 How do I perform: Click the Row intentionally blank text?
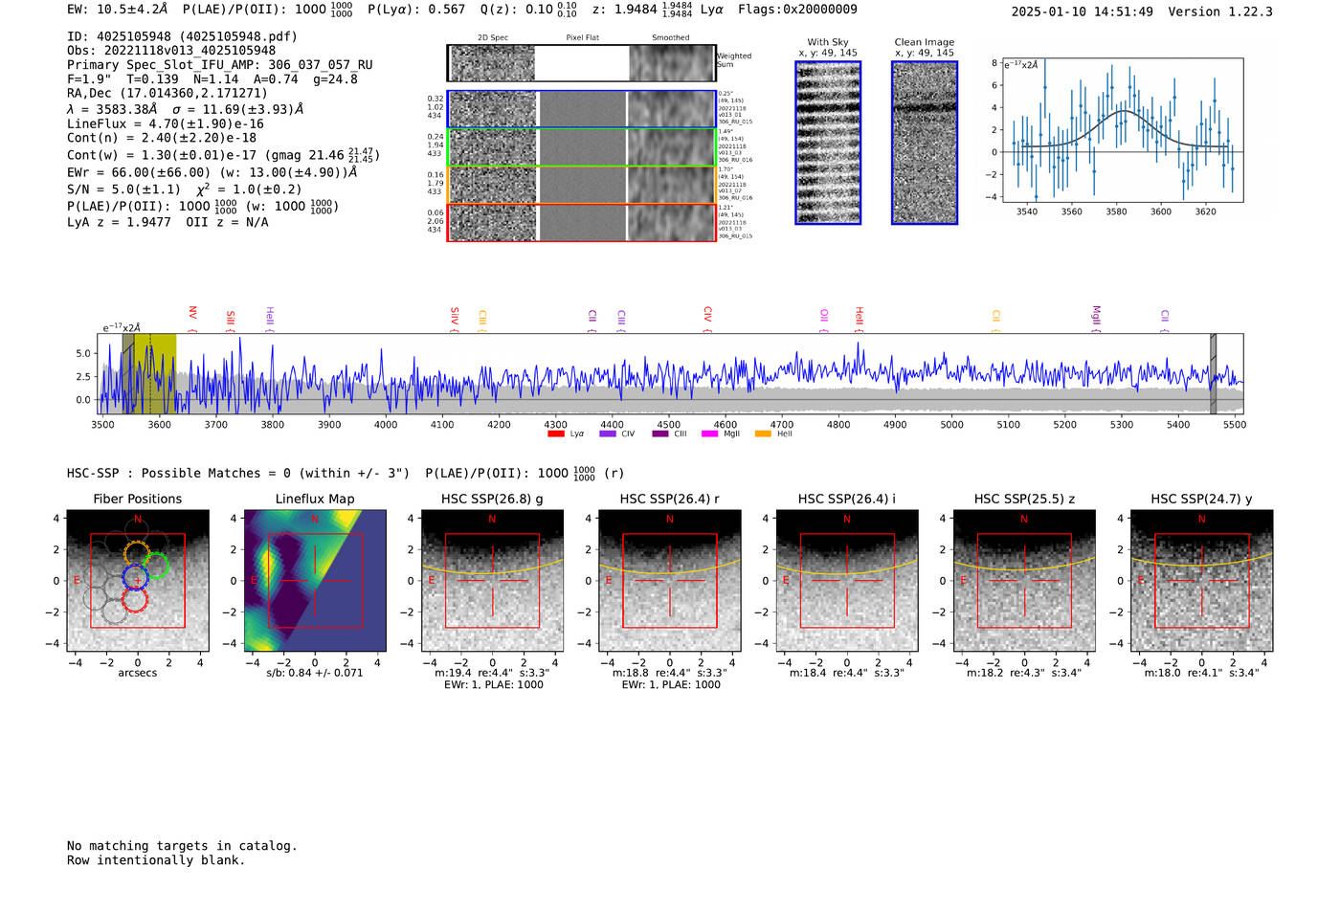tap(156, 860)
